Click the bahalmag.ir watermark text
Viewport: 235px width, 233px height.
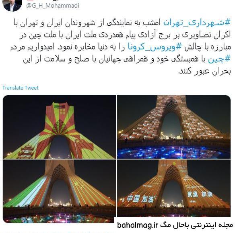138,225
